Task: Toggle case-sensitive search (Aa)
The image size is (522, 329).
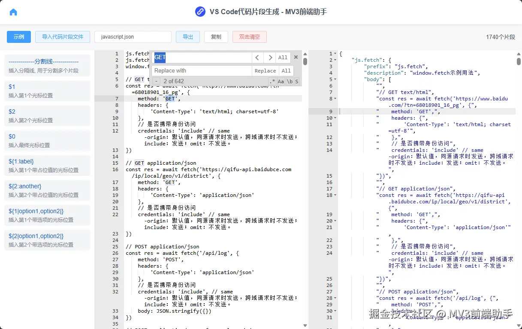Action: coord(281,81)
